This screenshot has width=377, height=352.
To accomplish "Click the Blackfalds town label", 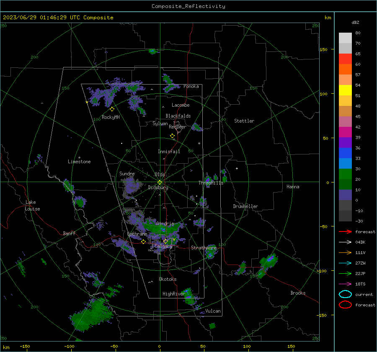I will pos(178,116).
